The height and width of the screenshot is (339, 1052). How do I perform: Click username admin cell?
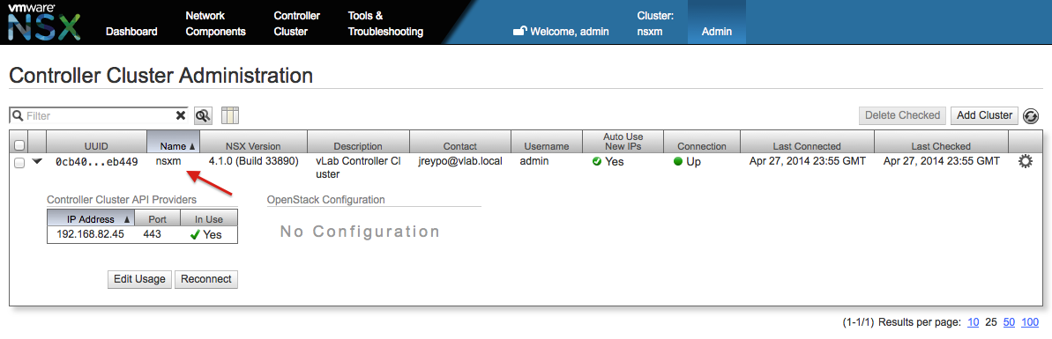(534, 161)
